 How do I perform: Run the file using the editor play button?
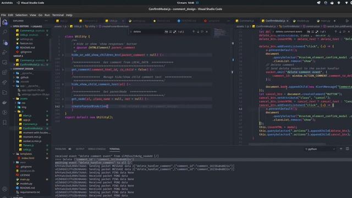coord(347,21)
